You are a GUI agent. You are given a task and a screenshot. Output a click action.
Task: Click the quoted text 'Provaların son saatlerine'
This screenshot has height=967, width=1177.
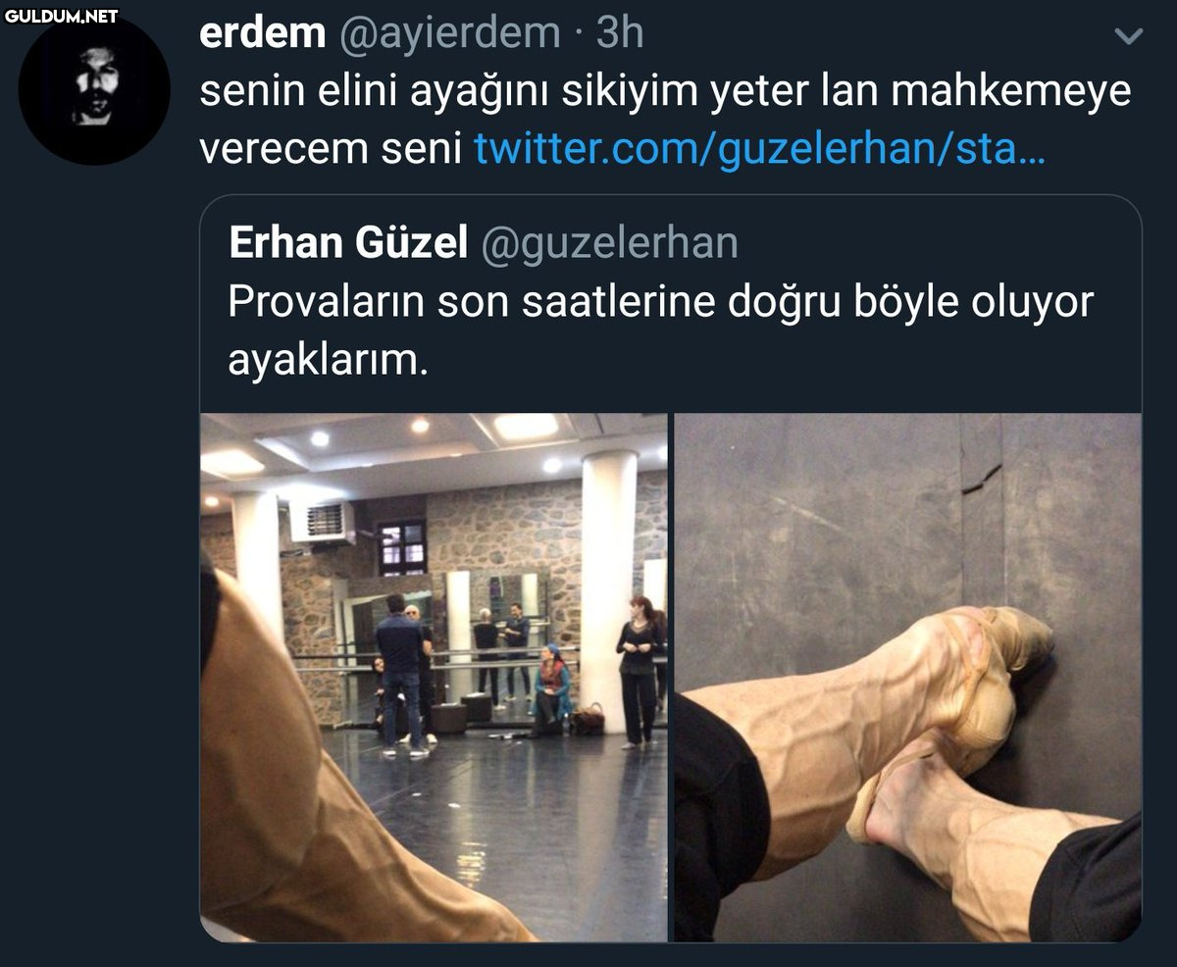tap(469, 302)
